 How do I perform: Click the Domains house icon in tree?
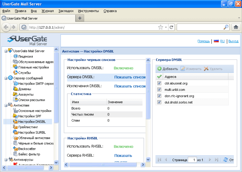15,89
